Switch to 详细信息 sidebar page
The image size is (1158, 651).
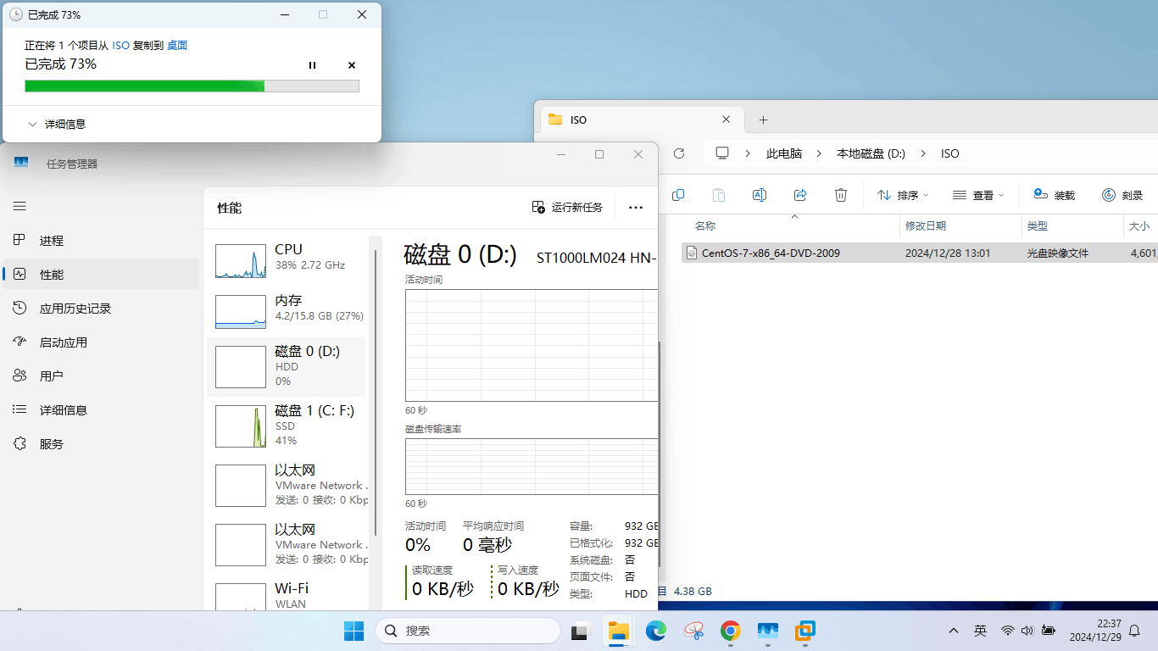point(101,410)
